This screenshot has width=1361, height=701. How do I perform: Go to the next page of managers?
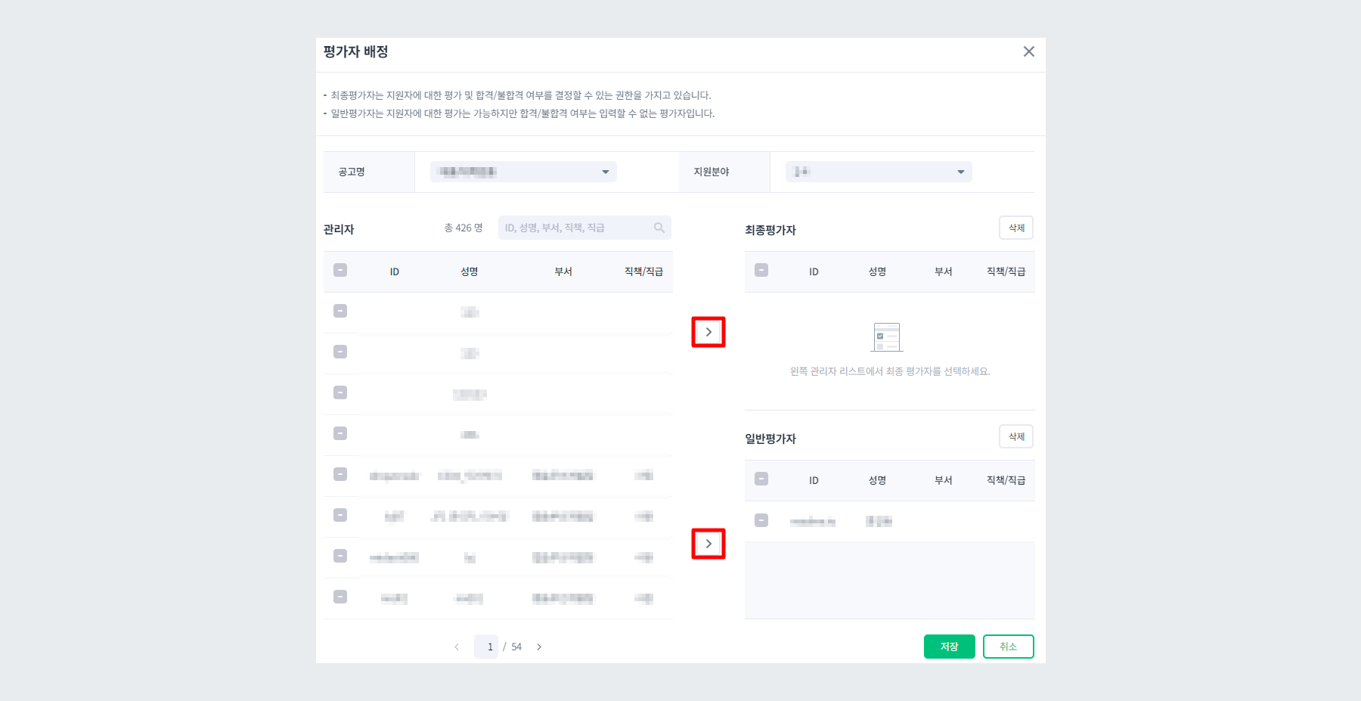539,646
